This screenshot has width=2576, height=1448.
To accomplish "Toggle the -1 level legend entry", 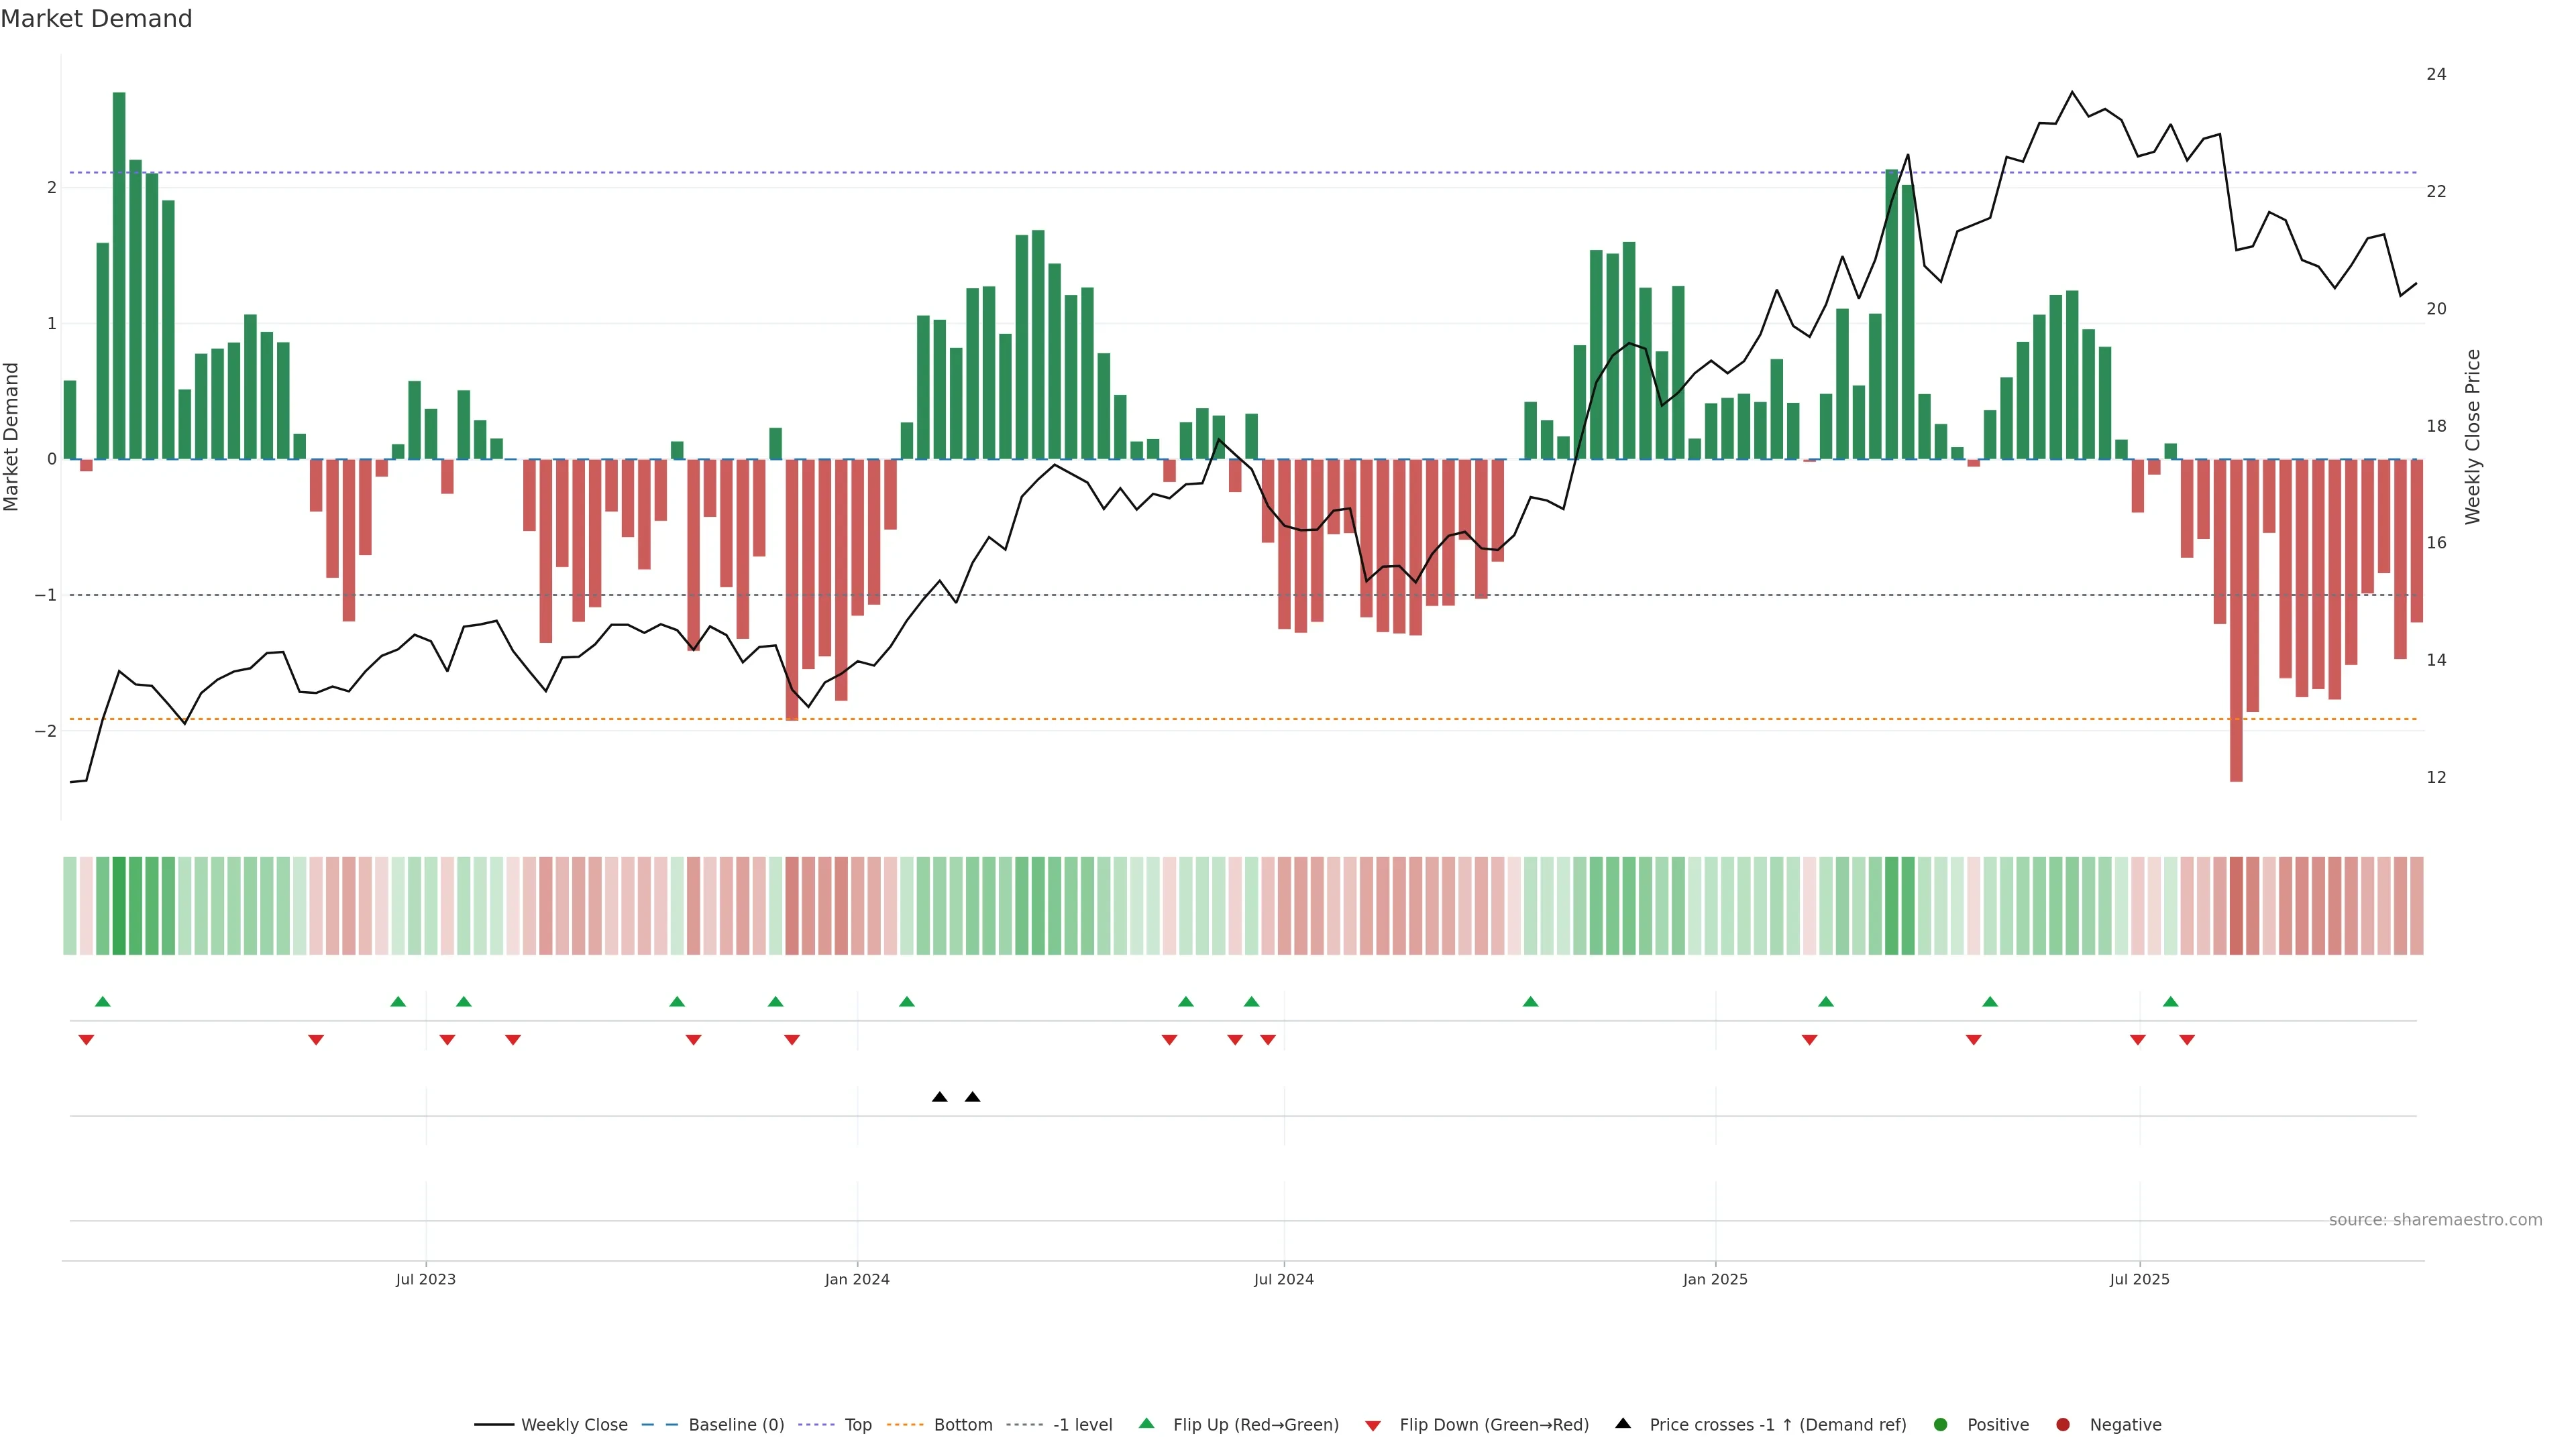I will (1082, 1424).
